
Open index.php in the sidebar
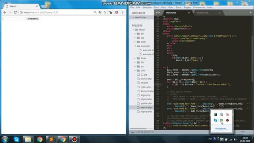point(146,87)
